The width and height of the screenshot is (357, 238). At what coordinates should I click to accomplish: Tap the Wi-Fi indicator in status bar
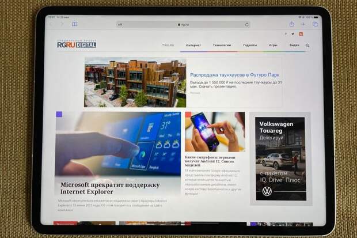(300, 17)
